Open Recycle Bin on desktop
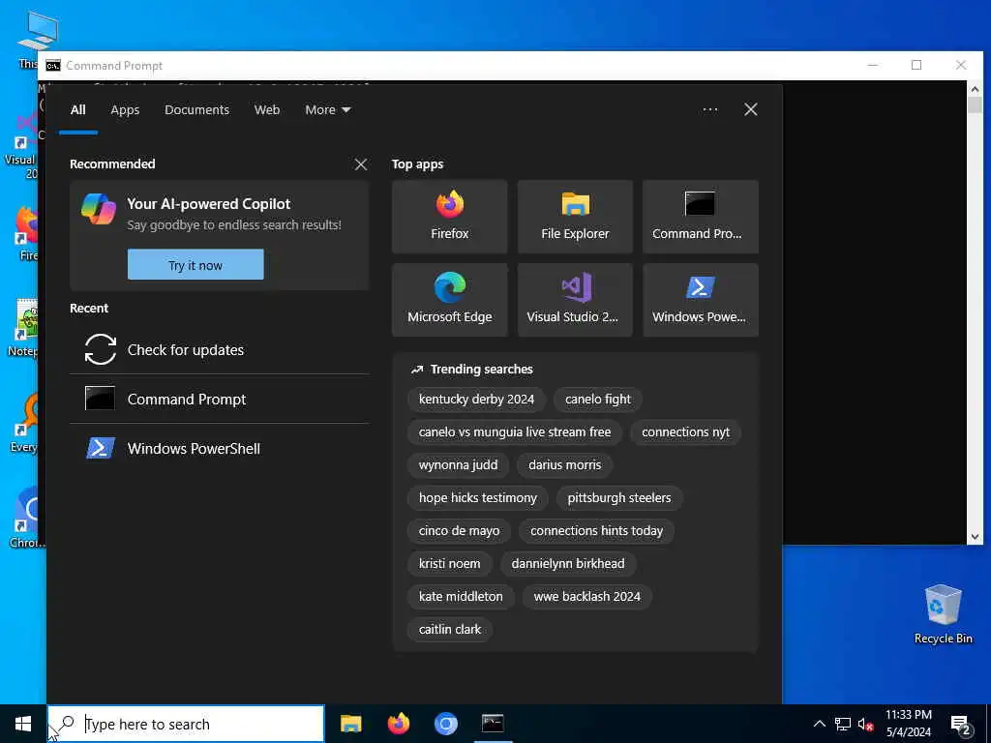Viewport: 991px width, 743px height. (943, 614)
